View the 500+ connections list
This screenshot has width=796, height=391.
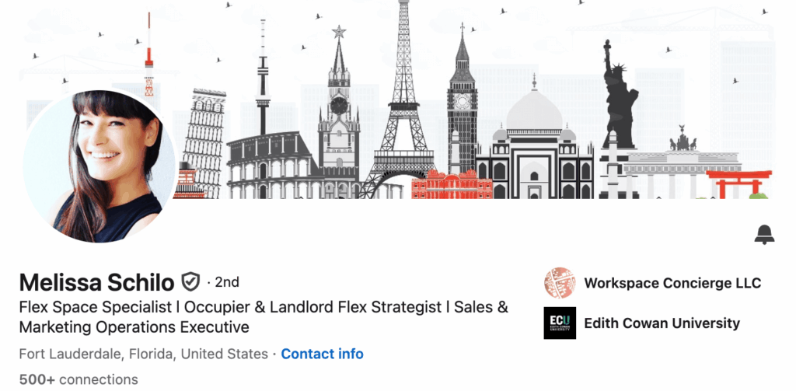click(79, 379)
